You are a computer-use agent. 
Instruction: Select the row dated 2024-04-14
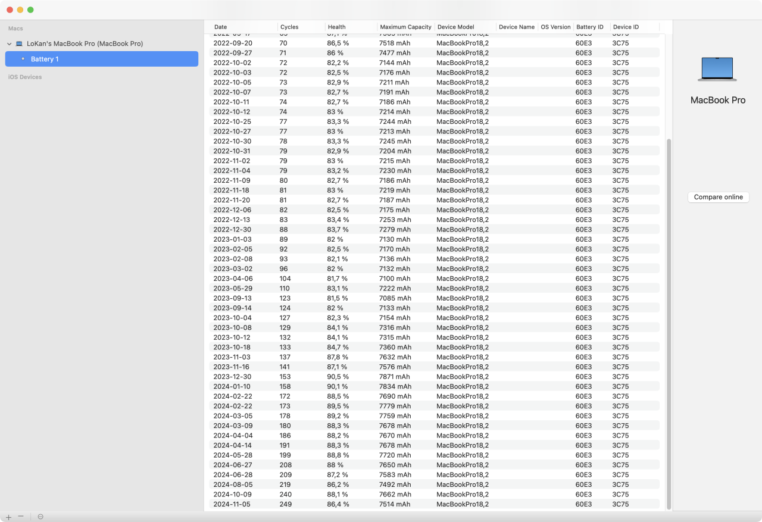click(435, 445)
